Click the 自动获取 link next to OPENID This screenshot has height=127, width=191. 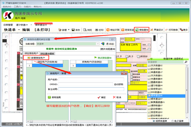[119, 84]
